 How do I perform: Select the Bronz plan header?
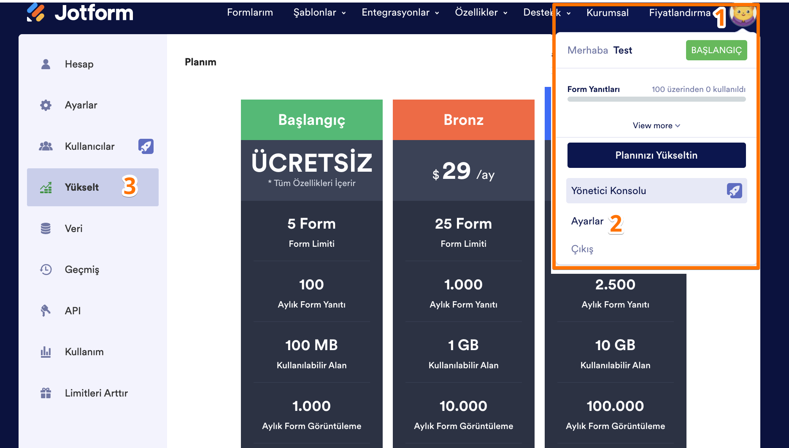pyautogui.click(x=464, y=120)
